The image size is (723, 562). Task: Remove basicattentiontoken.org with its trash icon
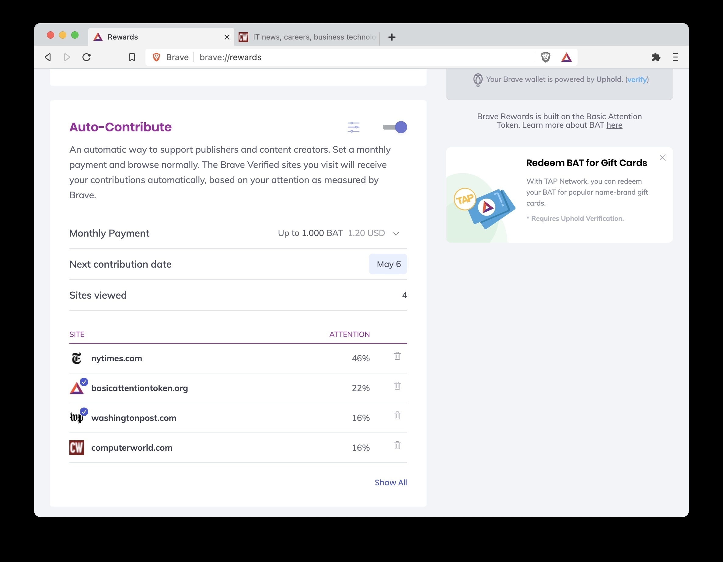click(397, 386)
